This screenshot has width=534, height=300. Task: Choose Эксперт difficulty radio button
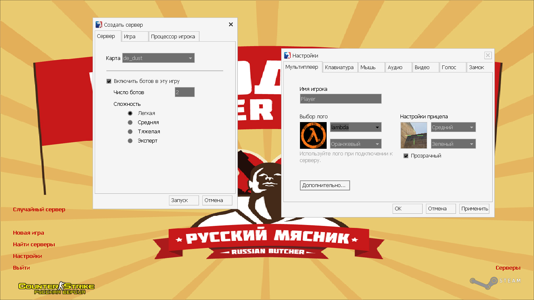click(x=130, y=141)
